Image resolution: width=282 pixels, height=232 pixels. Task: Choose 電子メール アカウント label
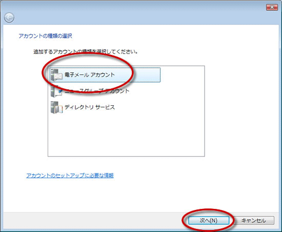point(90,75)
